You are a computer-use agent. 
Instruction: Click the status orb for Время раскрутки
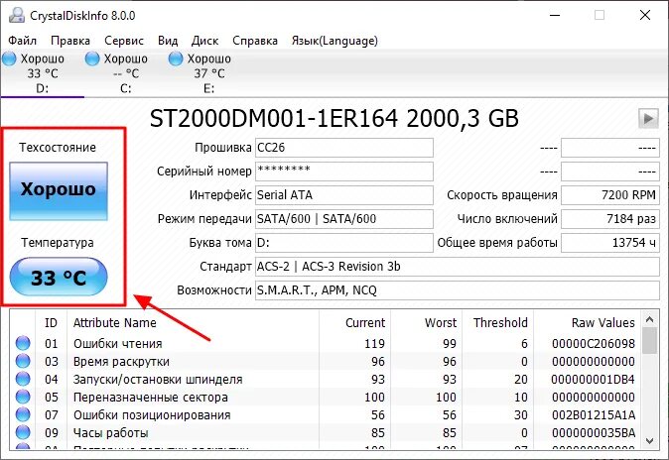pyautogui.click(x=23, y=361)
